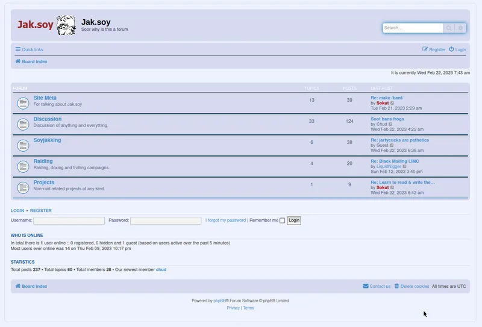Screen dimensions: 482x327
Task: View latest post icon in Discussion row
Action: [391, 124]
